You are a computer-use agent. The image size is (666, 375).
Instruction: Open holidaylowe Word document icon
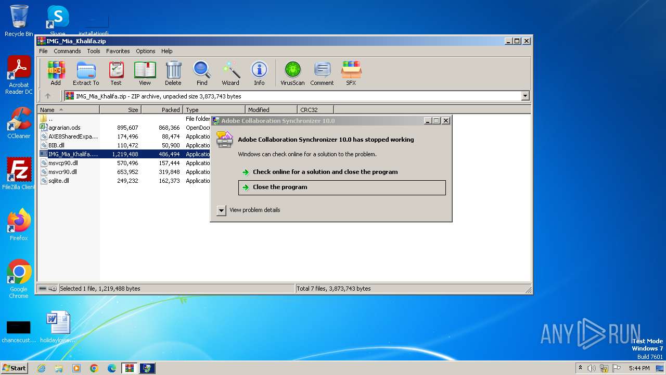(x=58, y=327)
